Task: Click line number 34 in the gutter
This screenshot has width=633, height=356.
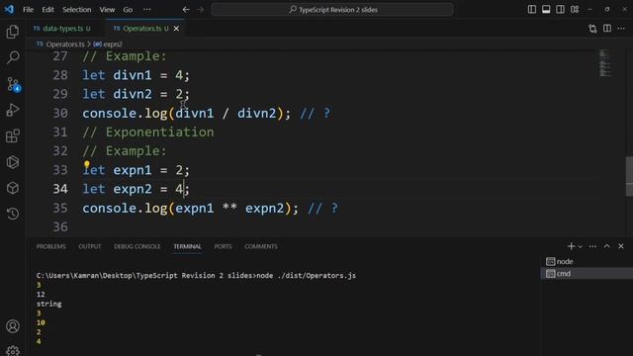Action: [60, 189]
